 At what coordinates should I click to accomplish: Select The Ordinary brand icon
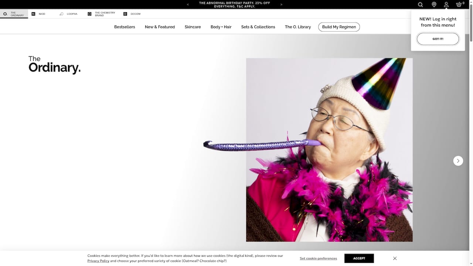(x=5, y=14)
